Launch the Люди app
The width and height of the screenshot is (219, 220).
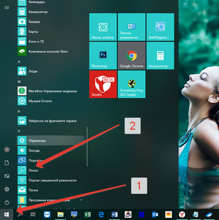click(x=51, y=71)
